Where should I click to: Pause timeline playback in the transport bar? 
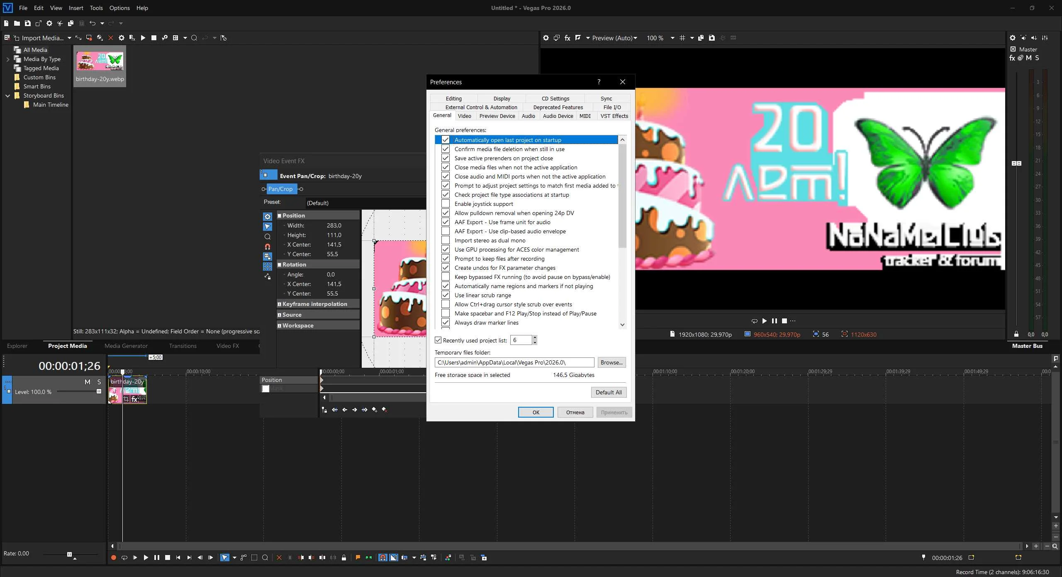(157, 557)
